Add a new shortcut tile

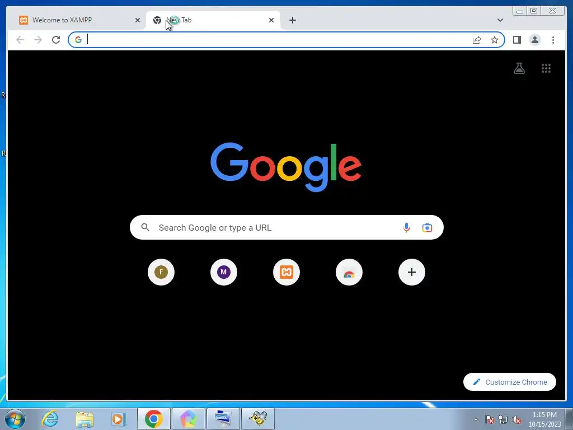pyautogui.click(x=411, y=272)
